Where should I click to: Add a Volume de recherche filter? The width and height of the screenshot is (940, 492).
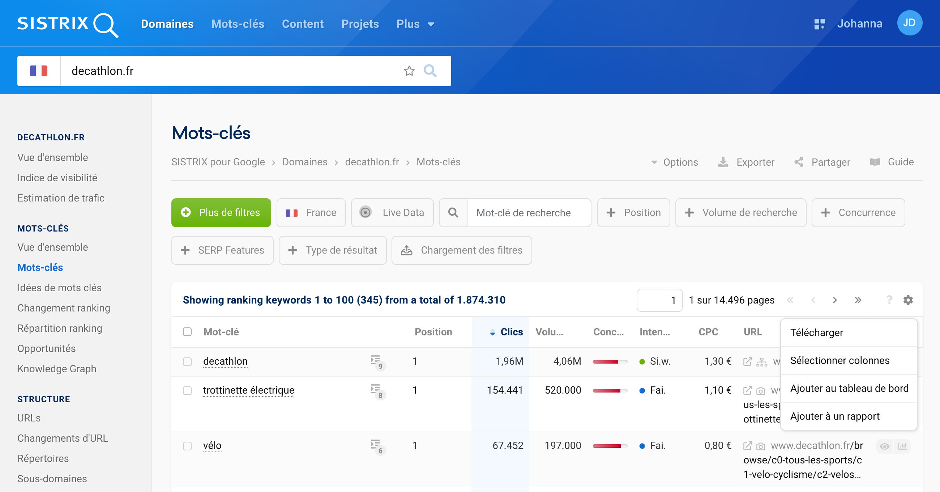tap(740, 213)
